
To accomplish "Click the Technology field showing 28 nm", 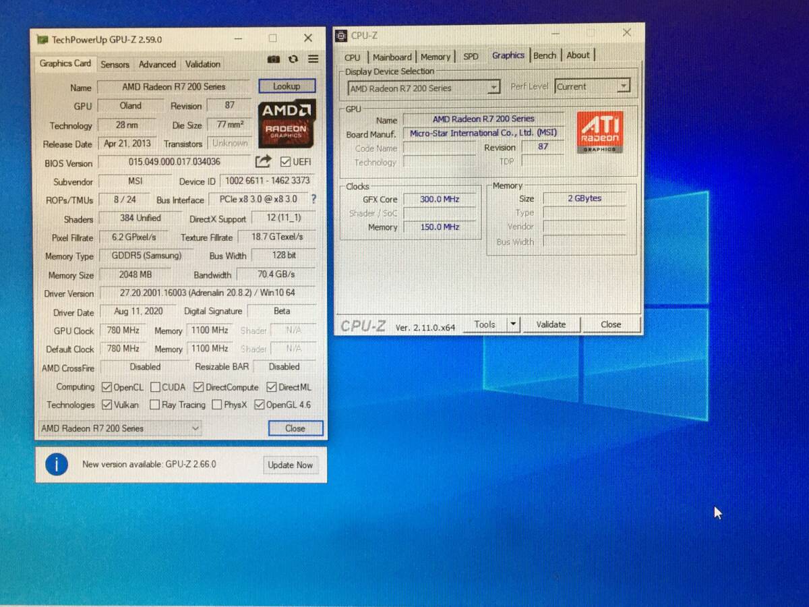I will pos(127,125).
